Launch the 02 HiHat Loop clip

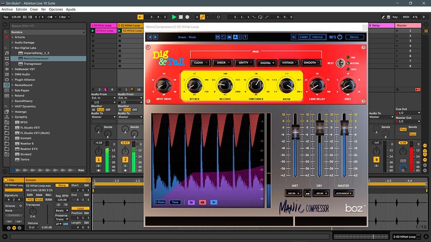click(120, 31)
